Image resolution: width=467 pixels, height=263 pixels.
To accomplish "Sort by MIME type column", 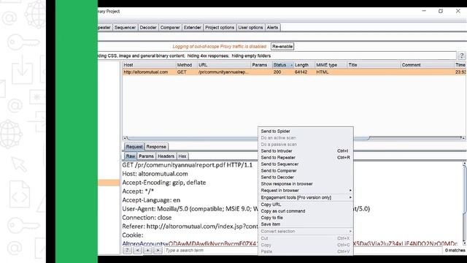I will click(x=331, y=65).
